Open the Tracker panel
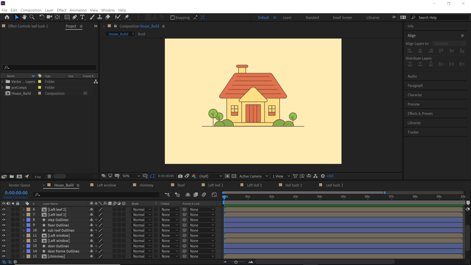 point(413,132)
